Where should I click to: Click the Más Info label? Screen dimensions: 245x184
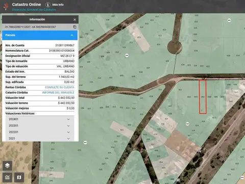tap(58, 5)
